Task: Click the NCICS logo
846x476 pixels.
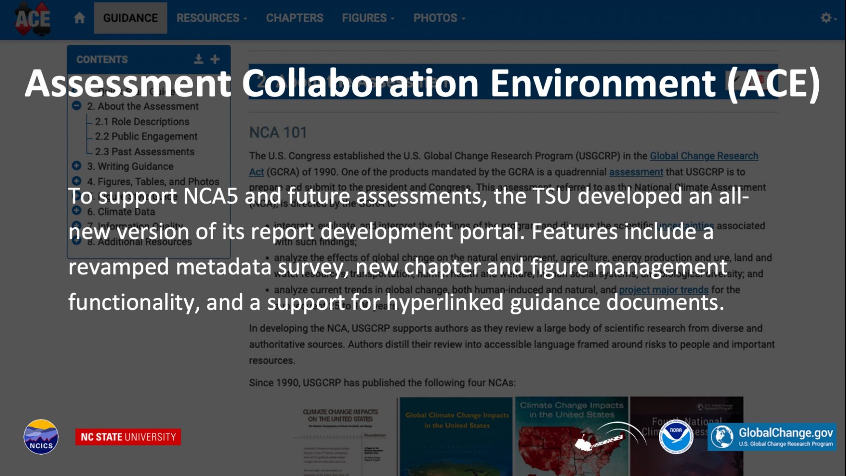Action: click(x=41, y=437)
